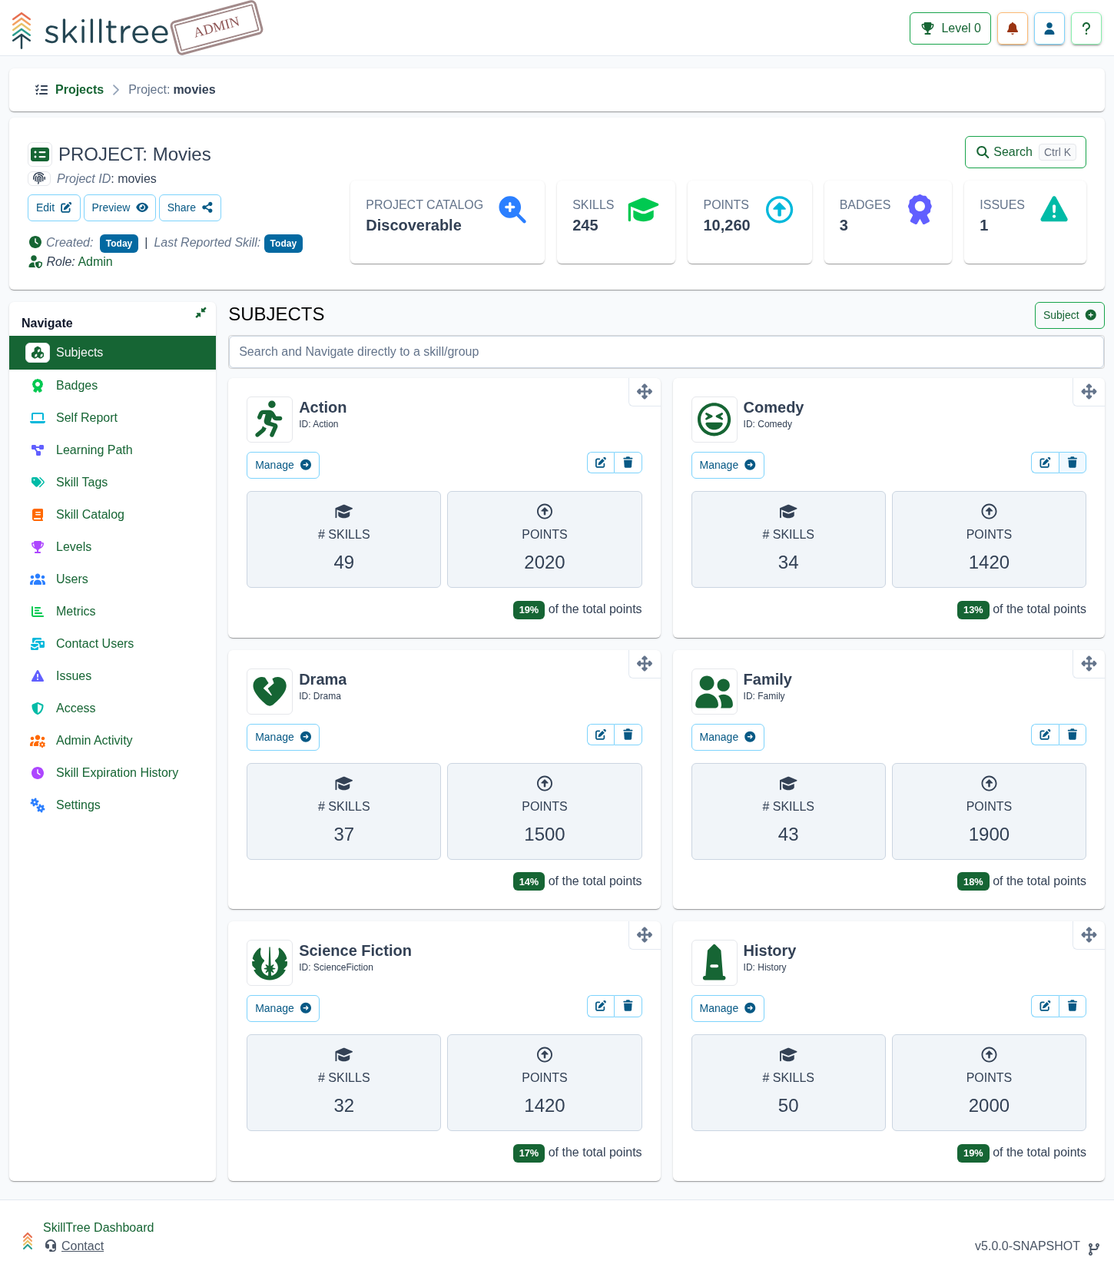Click Manage on the History subject
The height and width of the screenshot is (1274, 1114).
click(x=728, y=1008)
